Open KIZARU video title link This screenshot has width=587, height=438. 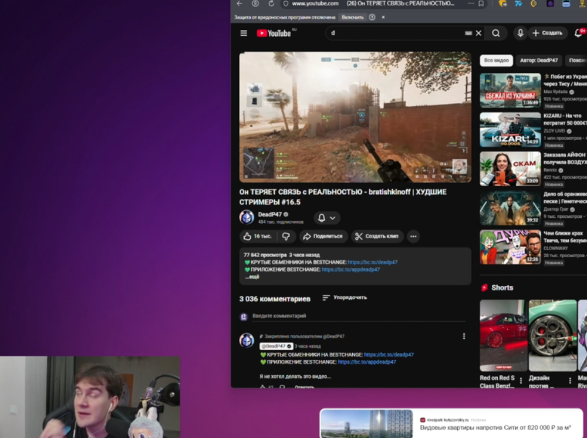coord(565,119)
